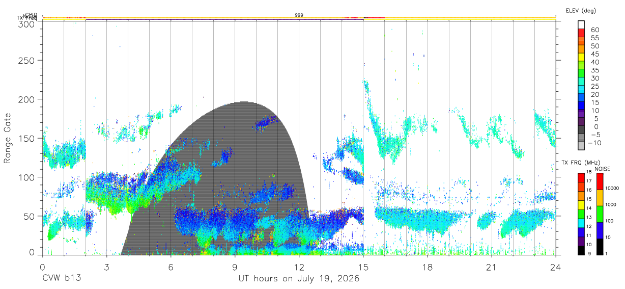Select the yellow segment of TX FRQ colorbar

coord(581,205)
